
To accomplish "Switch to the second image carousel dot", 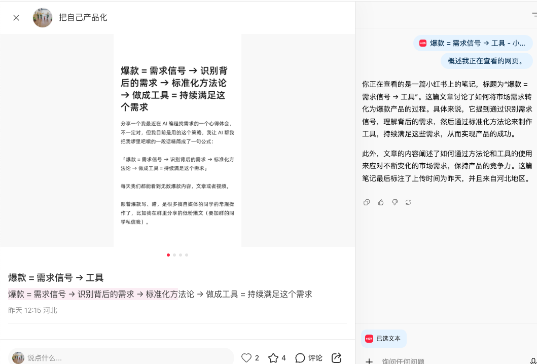I will (174, 255).
